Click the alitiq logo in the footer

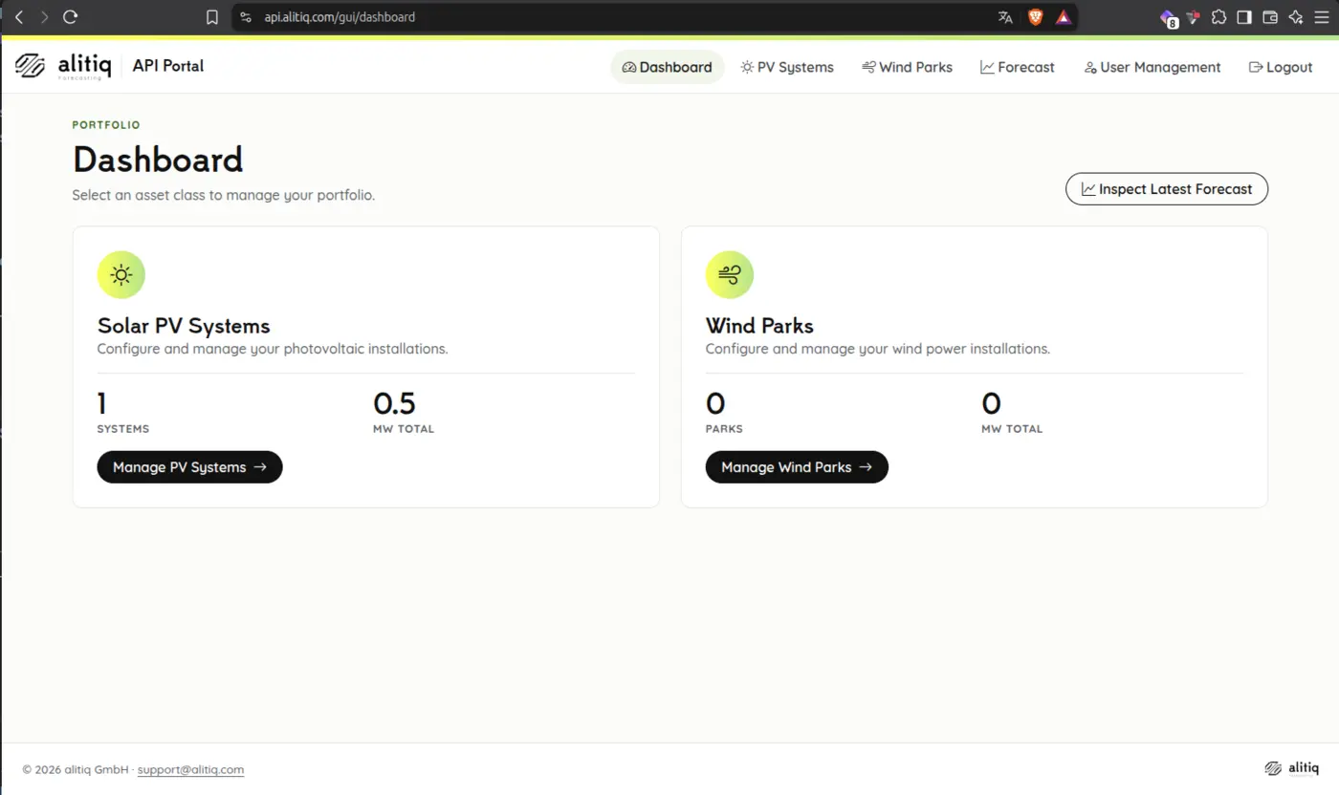tap(1290, 768)
